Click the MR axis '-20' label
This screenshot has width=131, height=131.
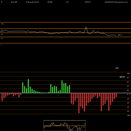click(128, 99)
